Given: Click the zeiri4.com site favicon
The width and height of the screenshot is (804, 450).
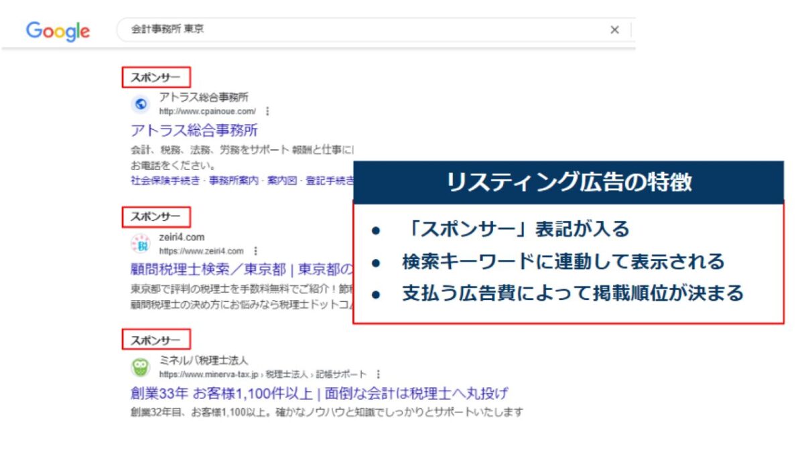Looking at the screenshot, I should click(141, 244).
